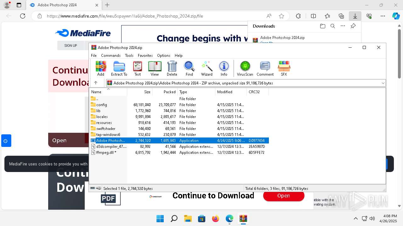
Task: Click the Test archive icon
Action: point(138,68)
